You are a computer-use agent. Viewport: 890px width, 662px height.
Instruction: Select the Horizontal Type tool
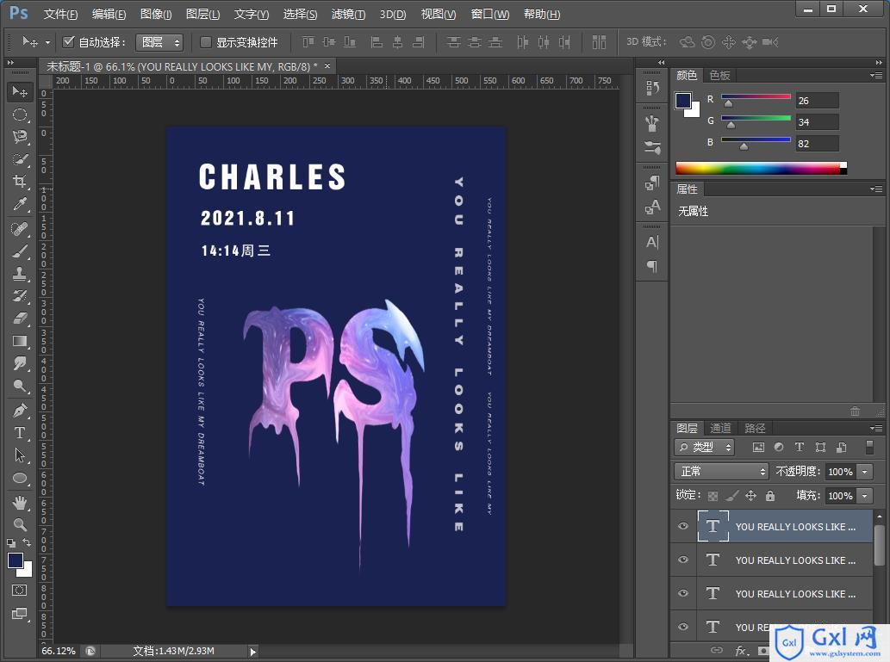(x=20, y=433)
